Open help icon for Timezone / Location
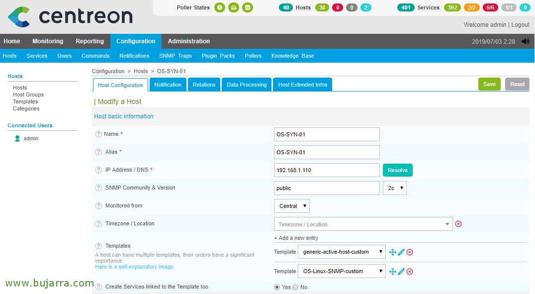Viewport: 535px width, 294px height. point(98,224)
